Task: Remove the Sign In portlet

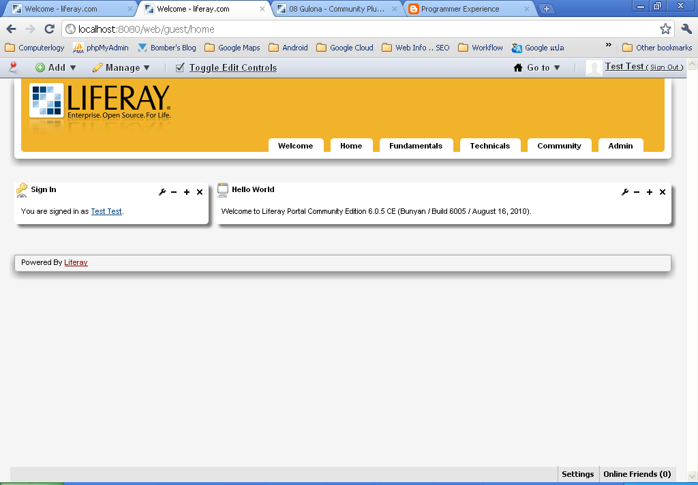Action: (200, 192)
